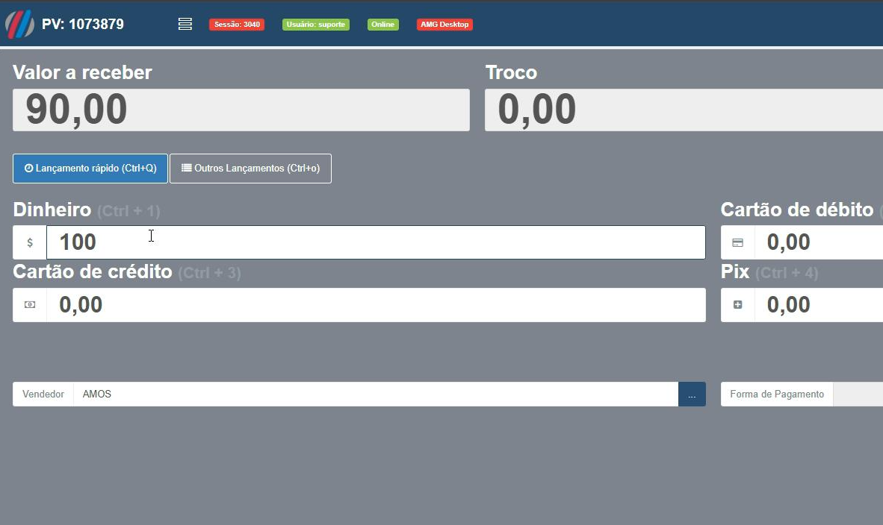
Task: Open the stacked-lines menu icon
Action: tap(185, 25)
